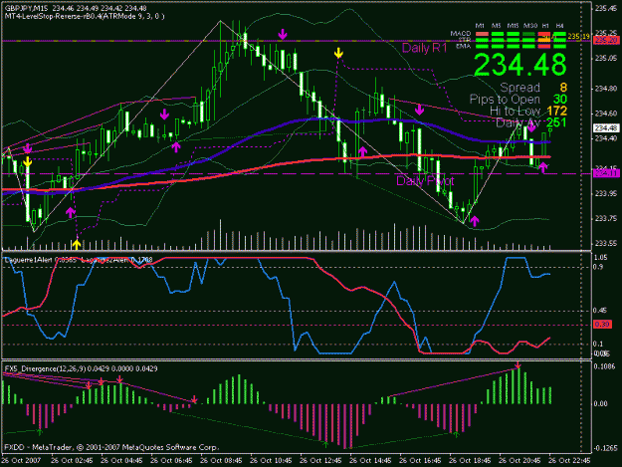Click the 26 Oct 14:45 time axis label
The height and width of the screenshot is (467, 622).
(370, 461)
